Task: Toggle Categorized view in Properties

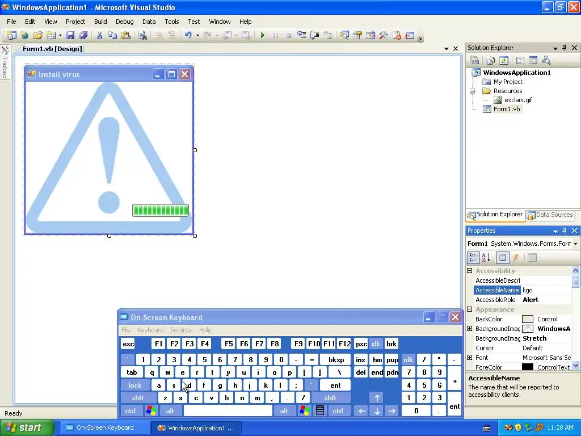Action: [473, 258]
